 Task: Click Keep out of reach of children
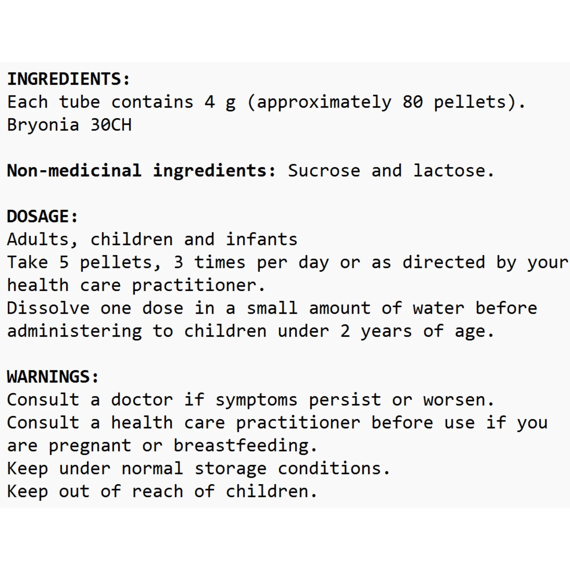coord(162,492)
